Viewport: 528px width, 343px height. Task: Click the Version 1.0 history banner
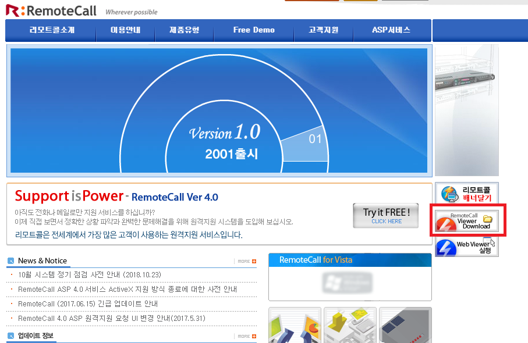pos(219,110)
